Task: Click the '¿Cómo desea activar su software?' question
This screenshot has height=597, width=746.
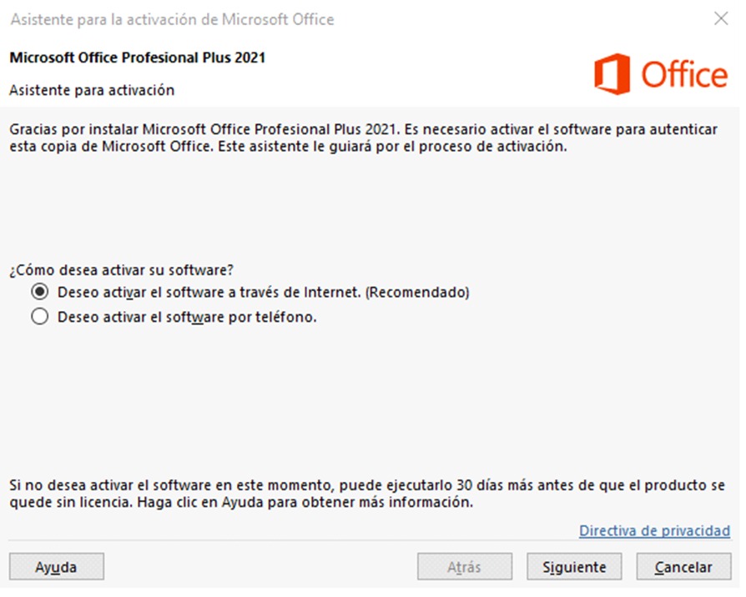Action: pyautogui.click(x=122, y=271)
